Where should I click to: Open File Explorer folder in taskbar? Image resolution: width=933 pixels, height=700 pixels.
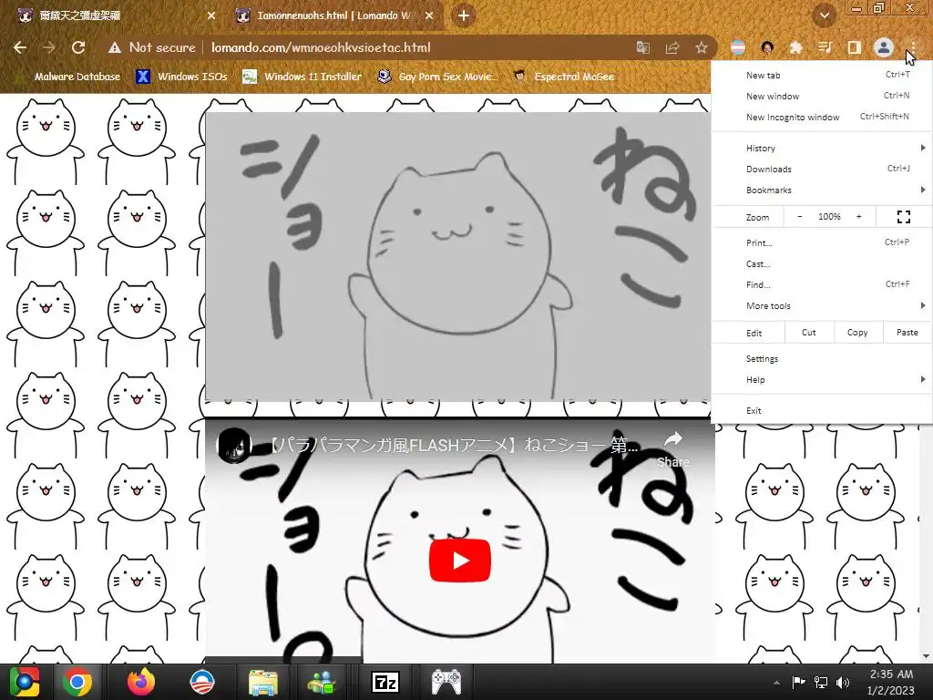click(263, 682)
